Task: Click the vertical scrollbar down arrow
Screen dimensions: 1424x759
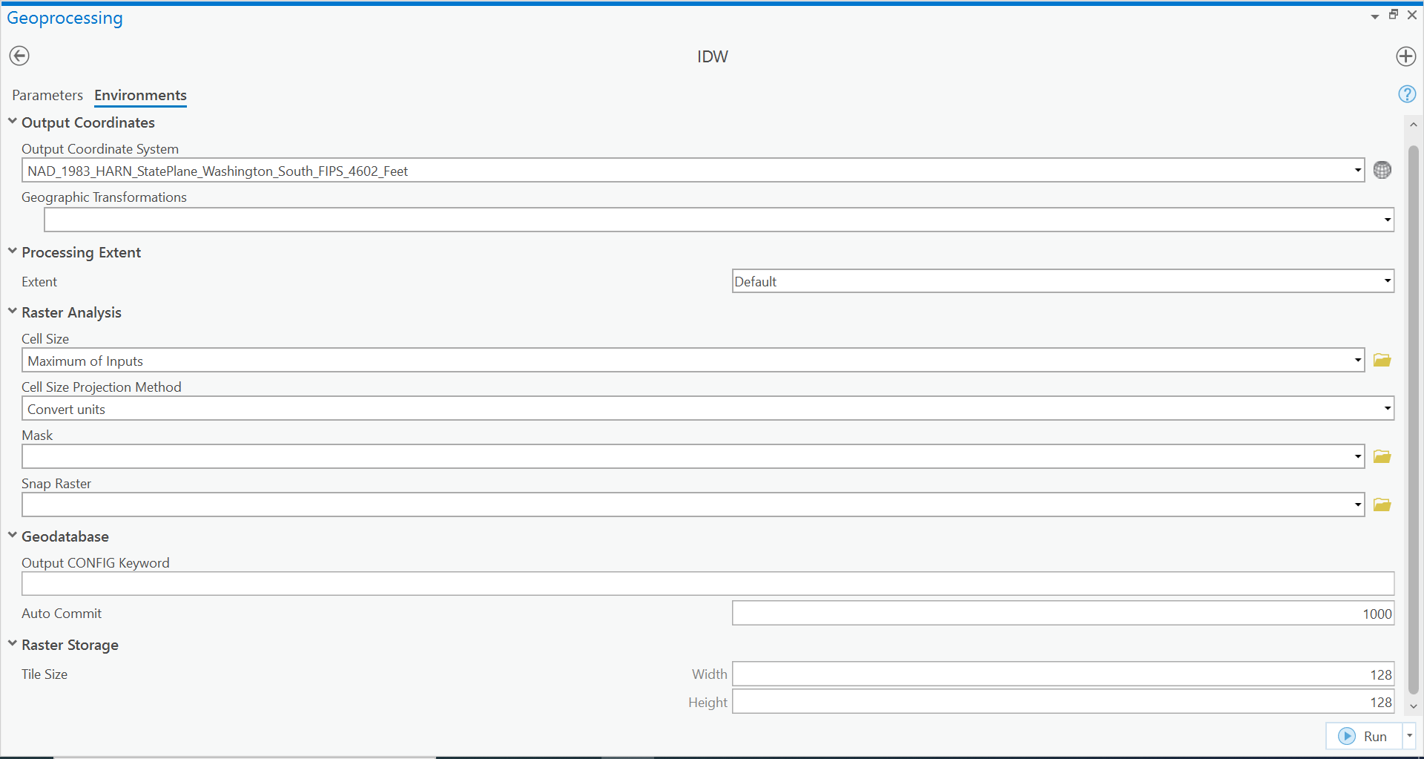Action: coord(1414,706)
